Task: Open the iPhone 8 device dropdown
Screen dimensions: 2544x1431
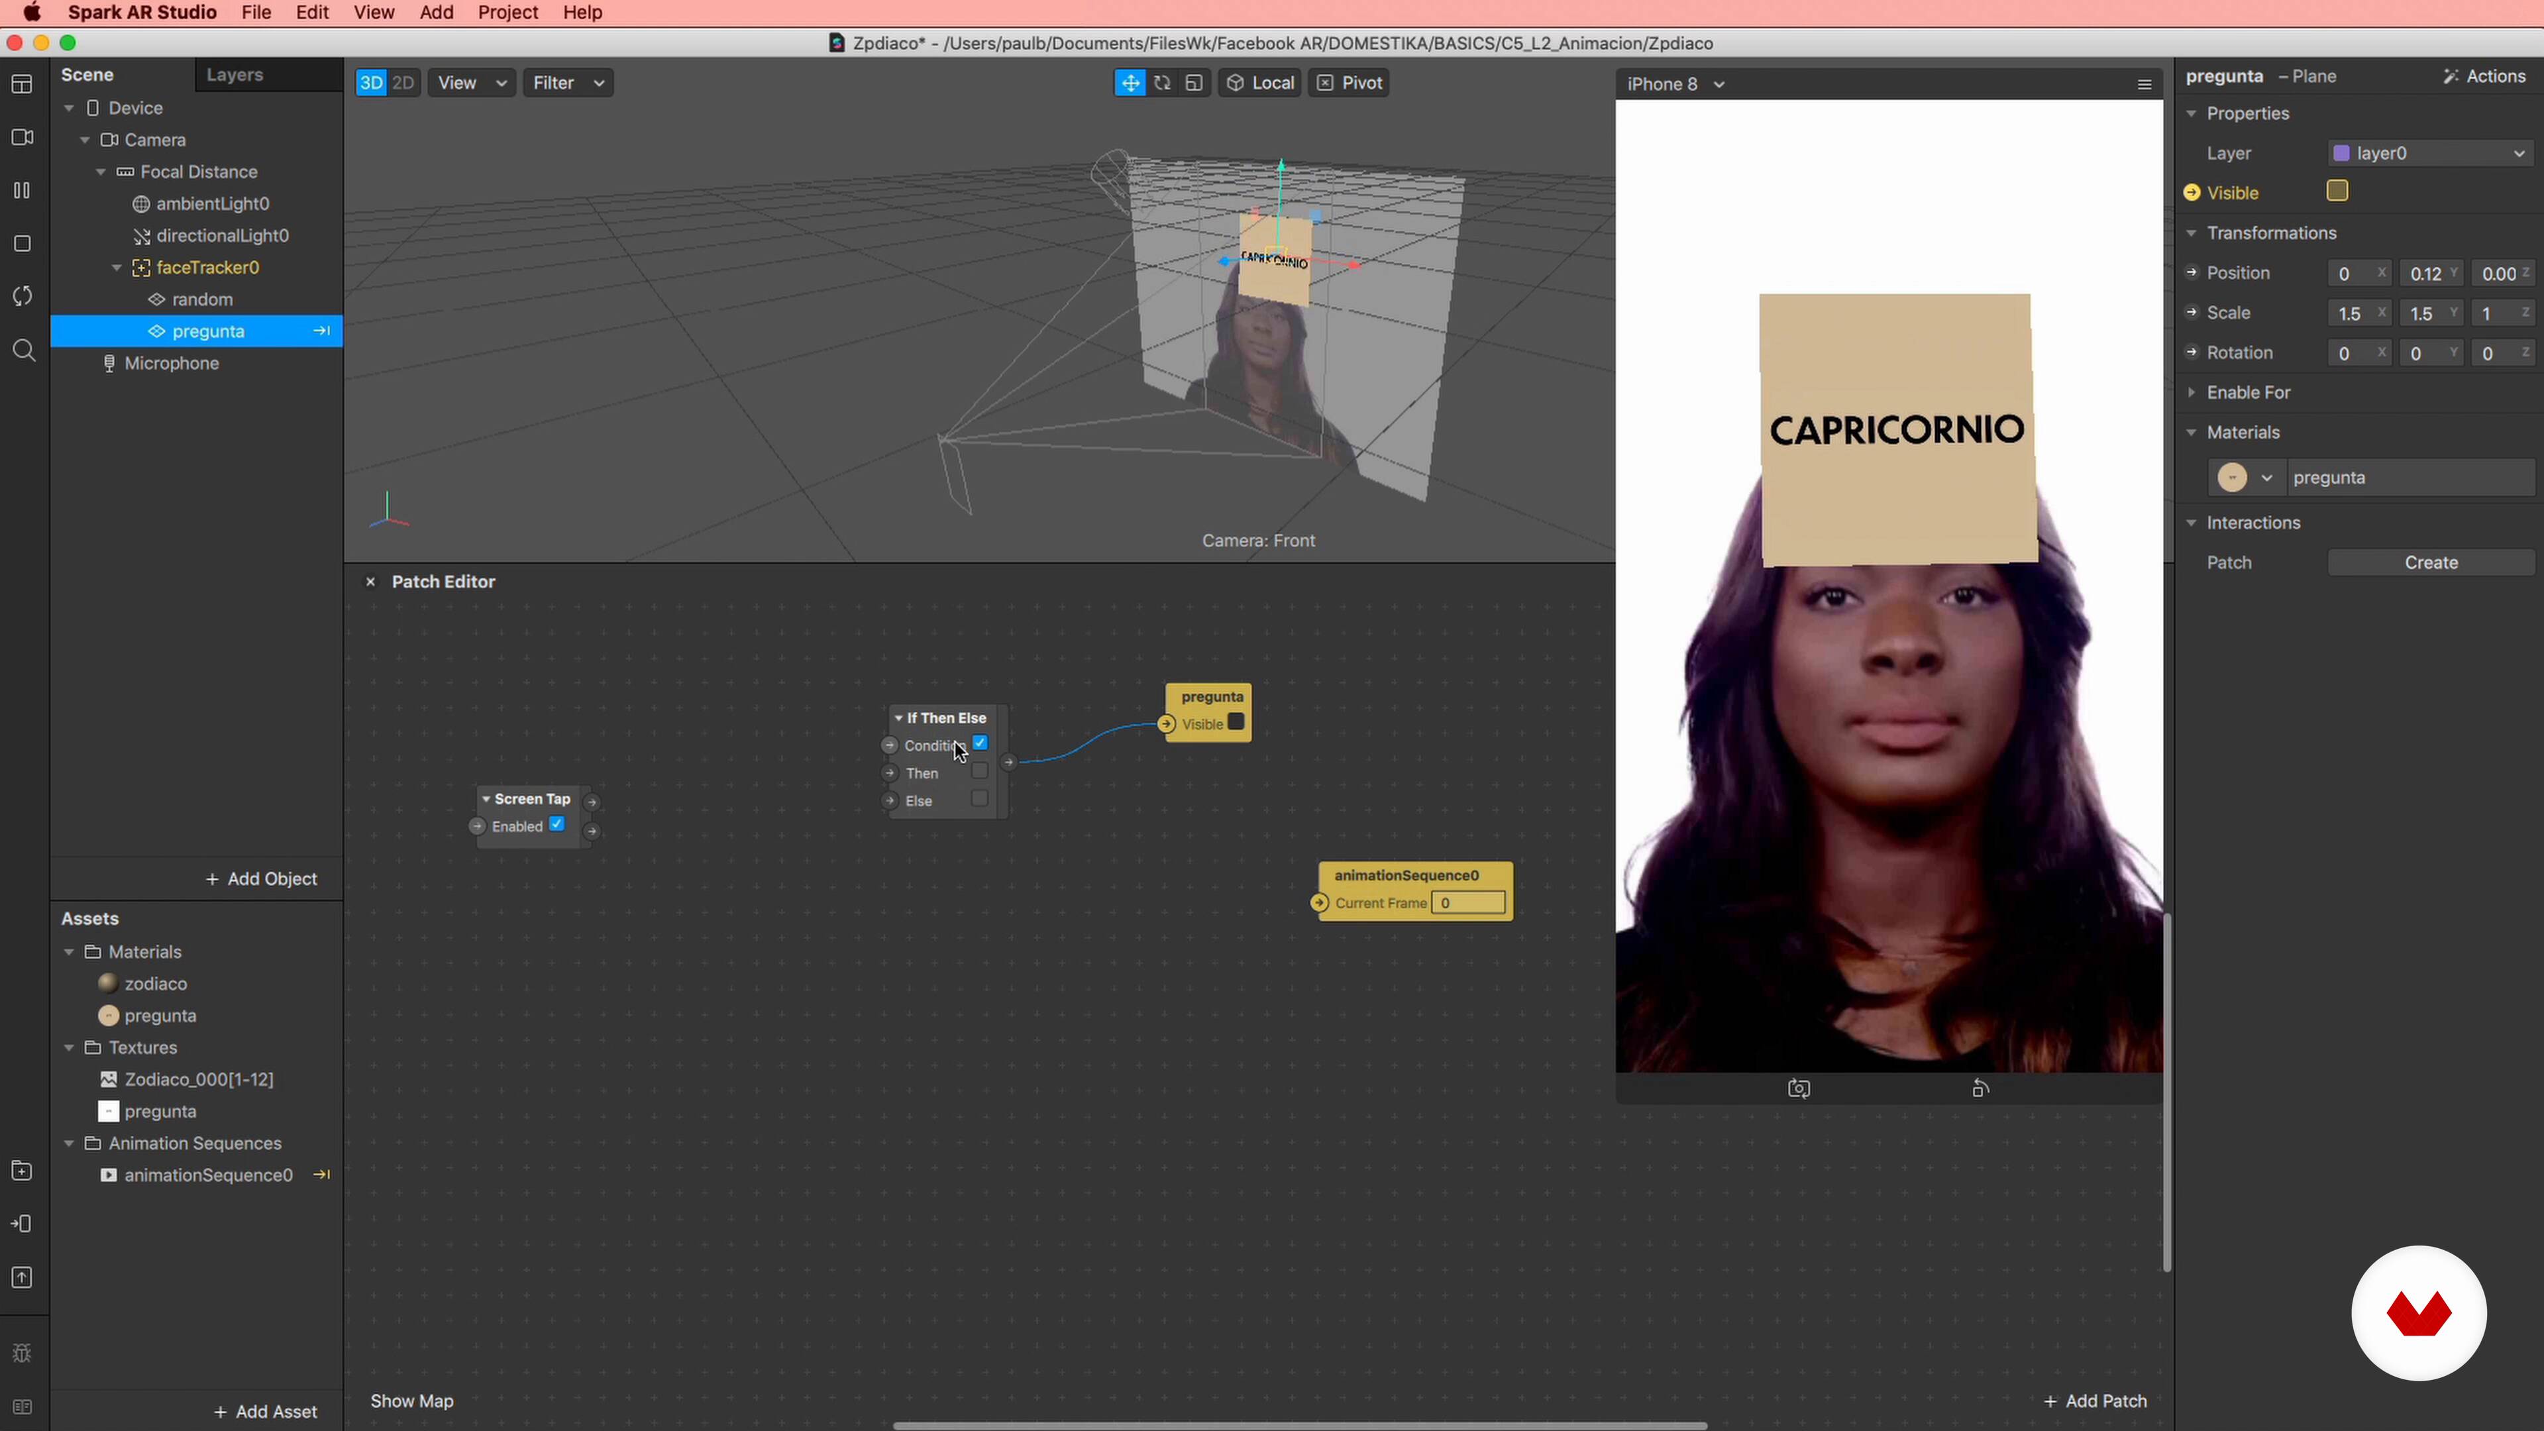Action: [x=1676, y=84]
